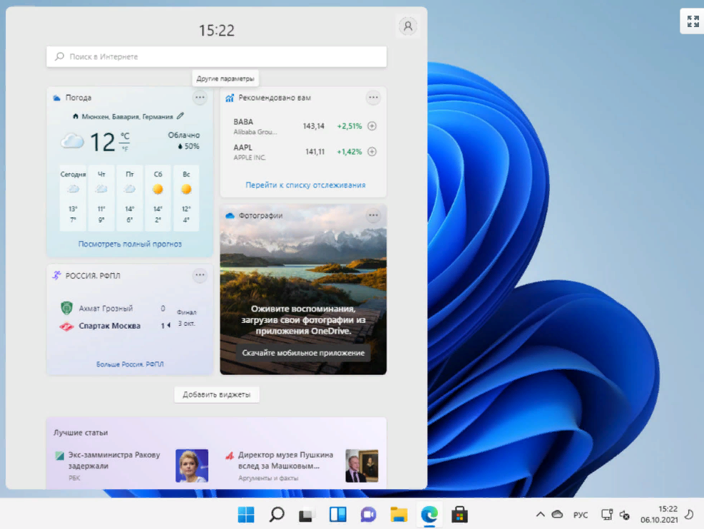The height and width of the screenshot is (529, 704).
Task: Click the Погода widget title
Action: coord(78,98)
